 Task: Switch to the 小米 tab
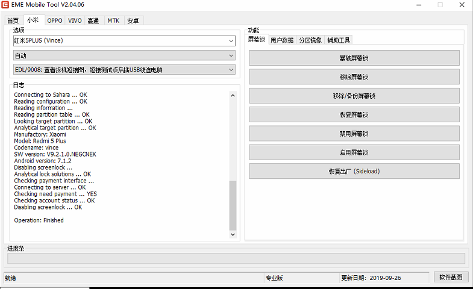pos(33,20)
